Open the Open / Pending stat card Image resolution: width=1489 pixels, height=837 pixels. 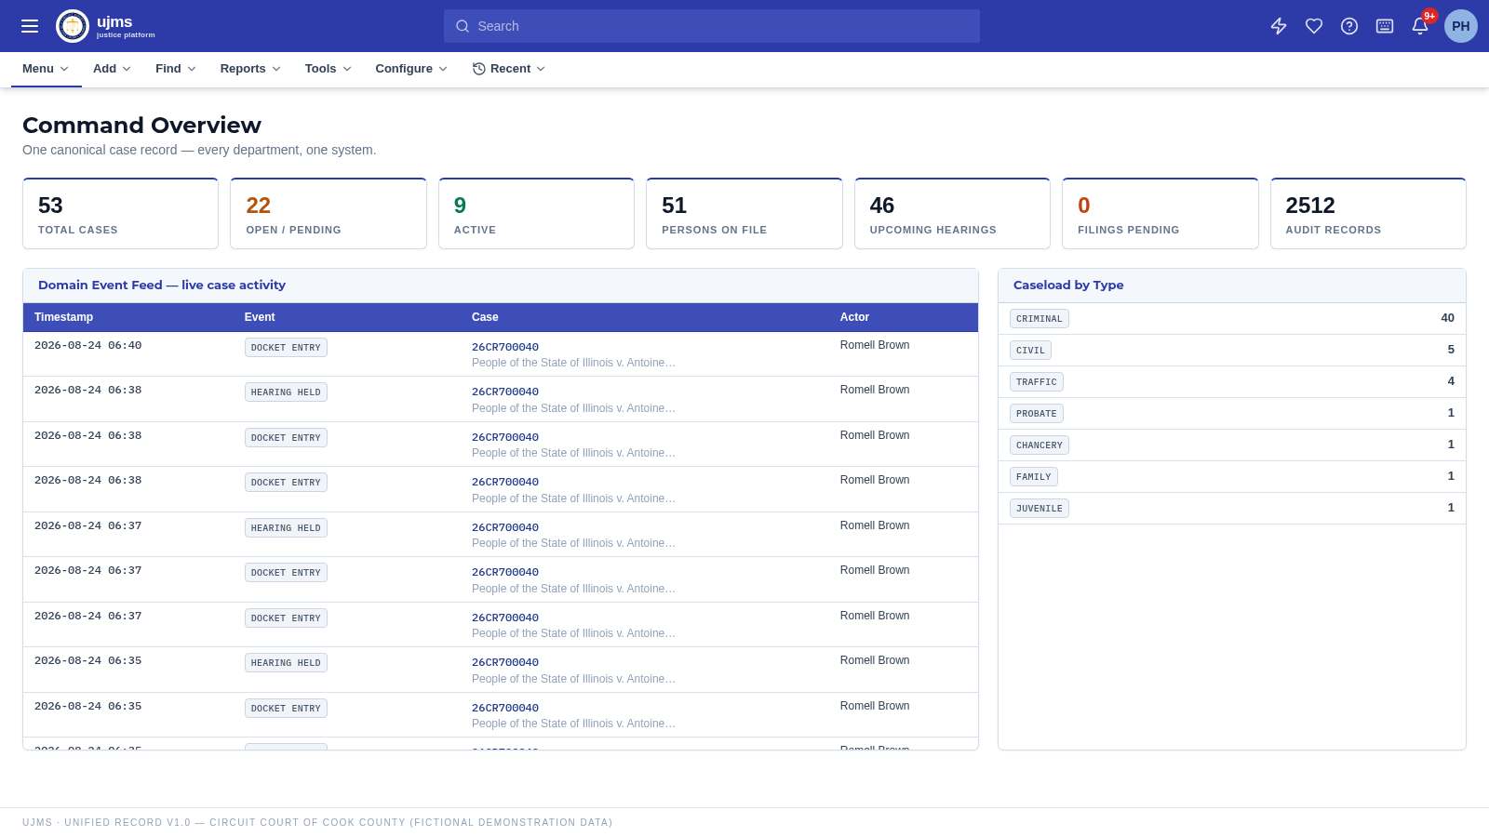[x=329, y=214]
